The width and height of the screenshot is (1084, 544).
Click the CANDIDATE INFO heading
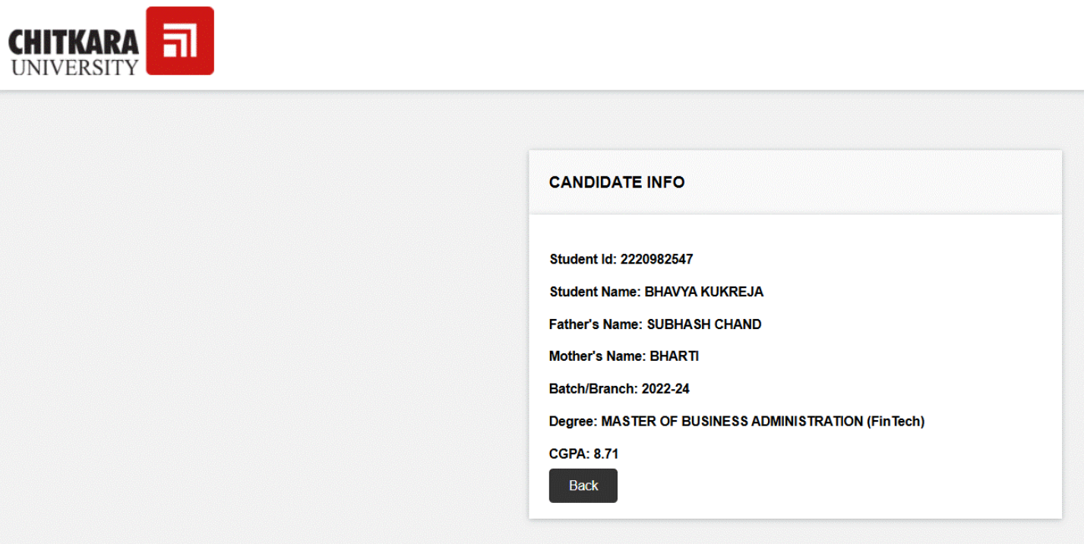click(617, 182)
